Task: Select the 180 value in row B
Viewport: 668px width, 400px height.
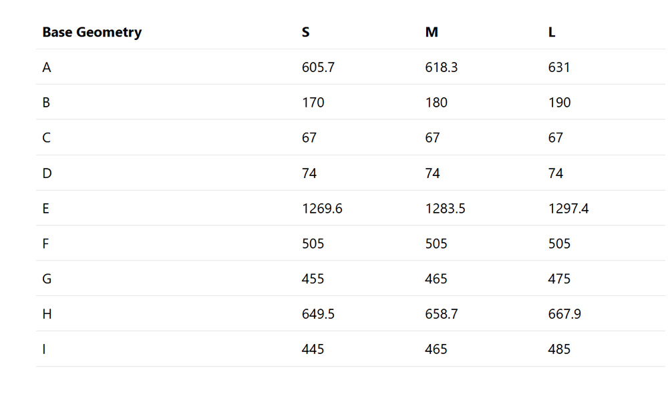Action: click(436, 103)
